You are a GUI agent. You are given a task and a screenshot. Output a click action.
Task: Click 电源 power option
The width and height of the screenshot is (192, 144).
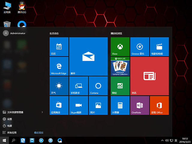click(x=10, y=126)
